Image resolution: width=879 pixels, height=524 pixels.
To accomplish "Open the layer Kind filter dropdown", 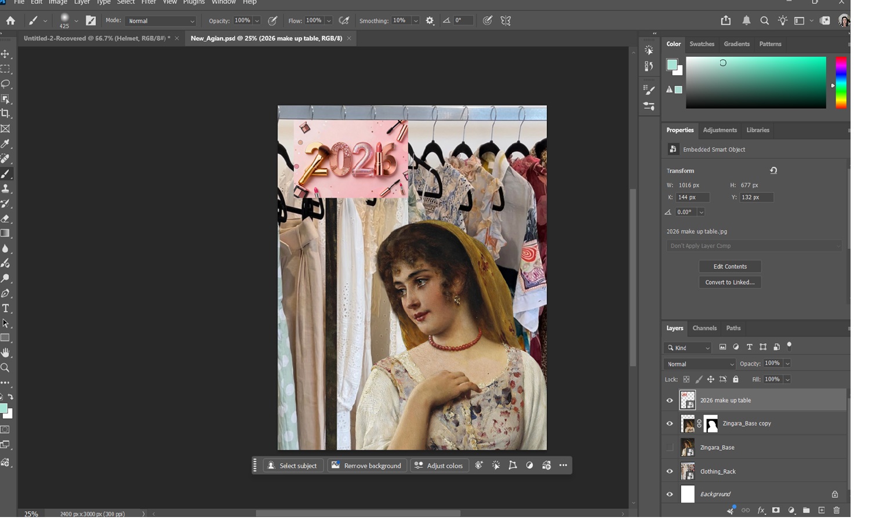I will [x=688, y=348].
